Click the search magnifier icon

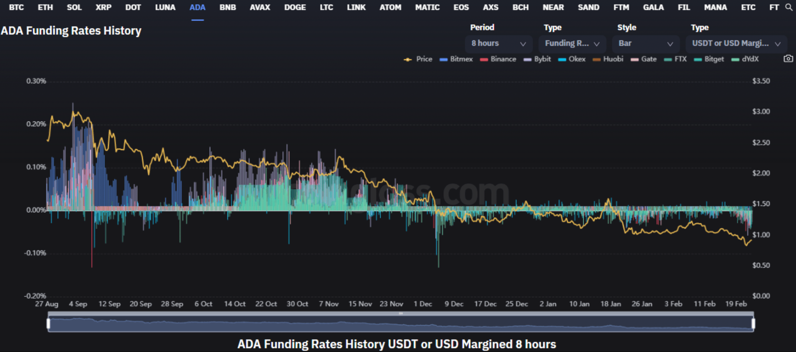pyautogui.click(x=788, y=7)
